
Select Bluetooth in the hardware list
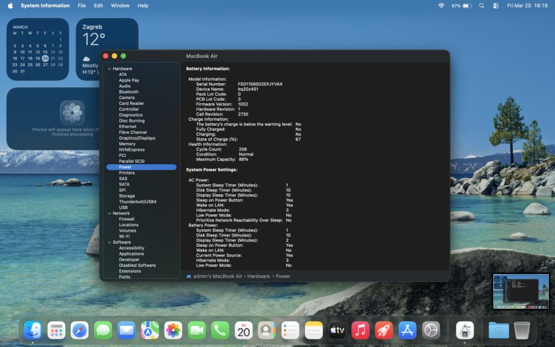point(129,92)
